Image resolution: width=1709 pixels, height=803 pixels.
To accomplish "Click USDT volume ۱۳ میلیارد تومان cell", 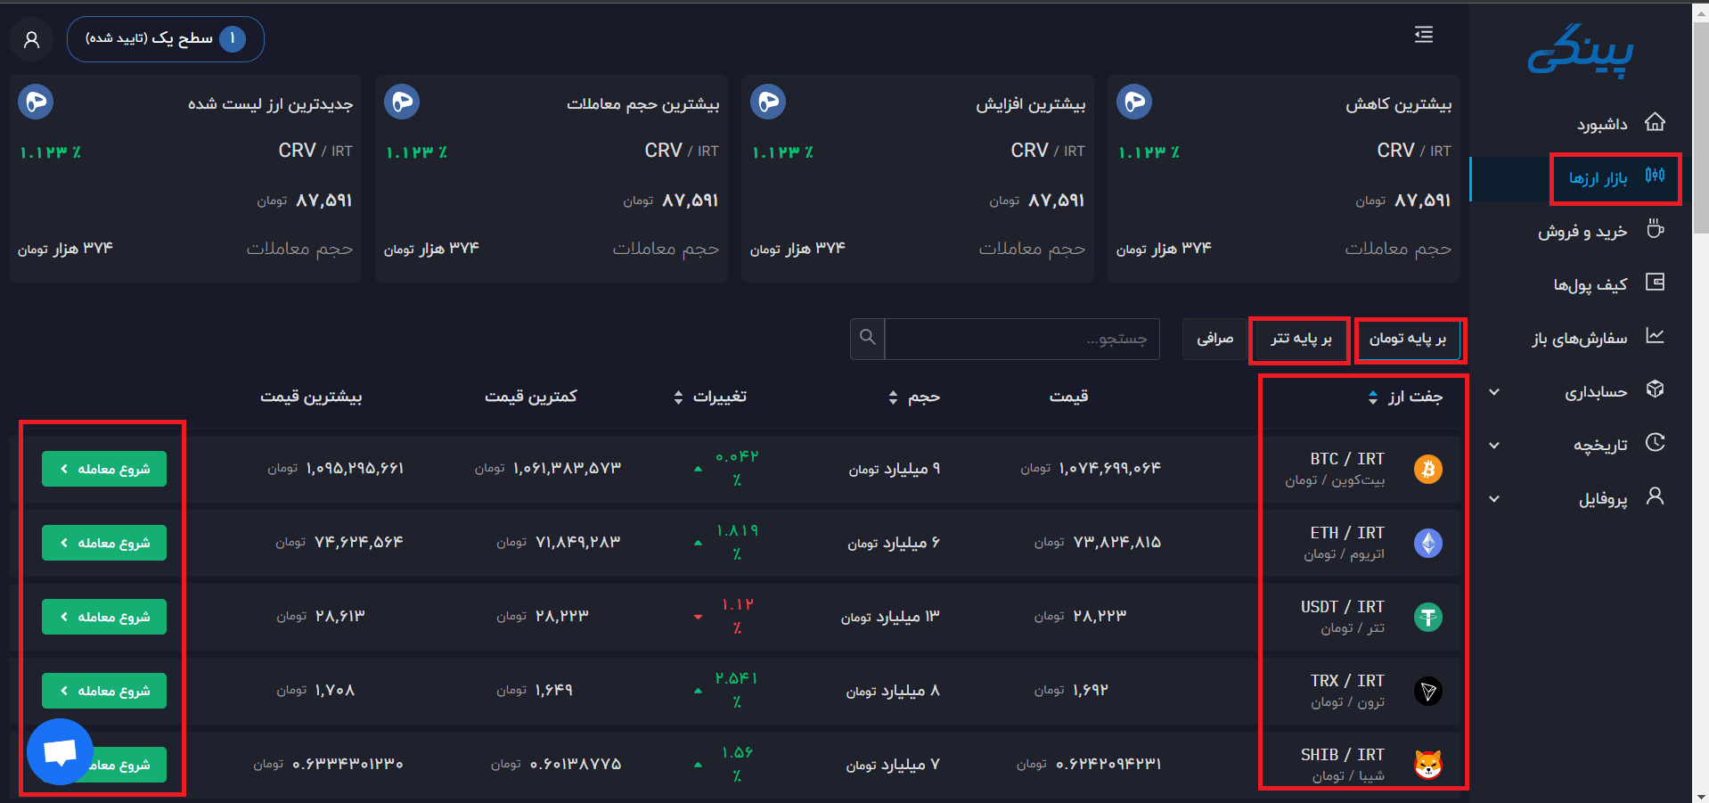I will pyautogui.click(x=890, y=617).
